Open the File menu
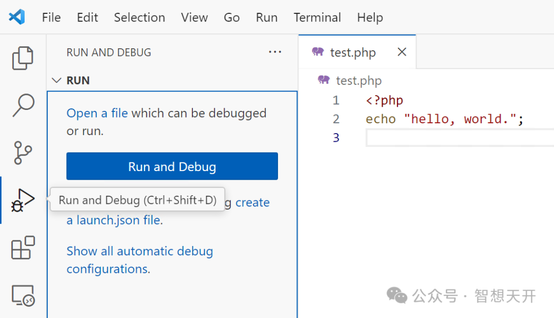The image size is (554, 318). pos(51,17)
